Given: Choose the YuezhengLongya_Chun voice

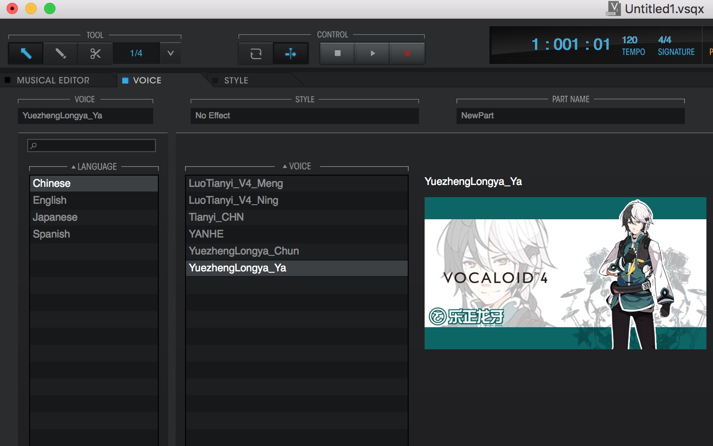Looking at the screenshot, I should pyautogui.click(x=297, y=251).
